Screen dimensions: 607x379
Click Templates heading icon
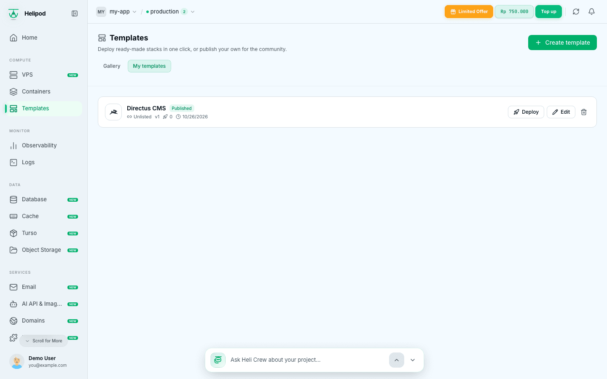click(x=102, y=38)
